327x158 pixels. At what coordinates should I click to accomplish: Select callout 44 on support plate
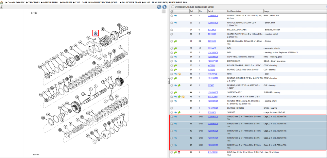80,42
